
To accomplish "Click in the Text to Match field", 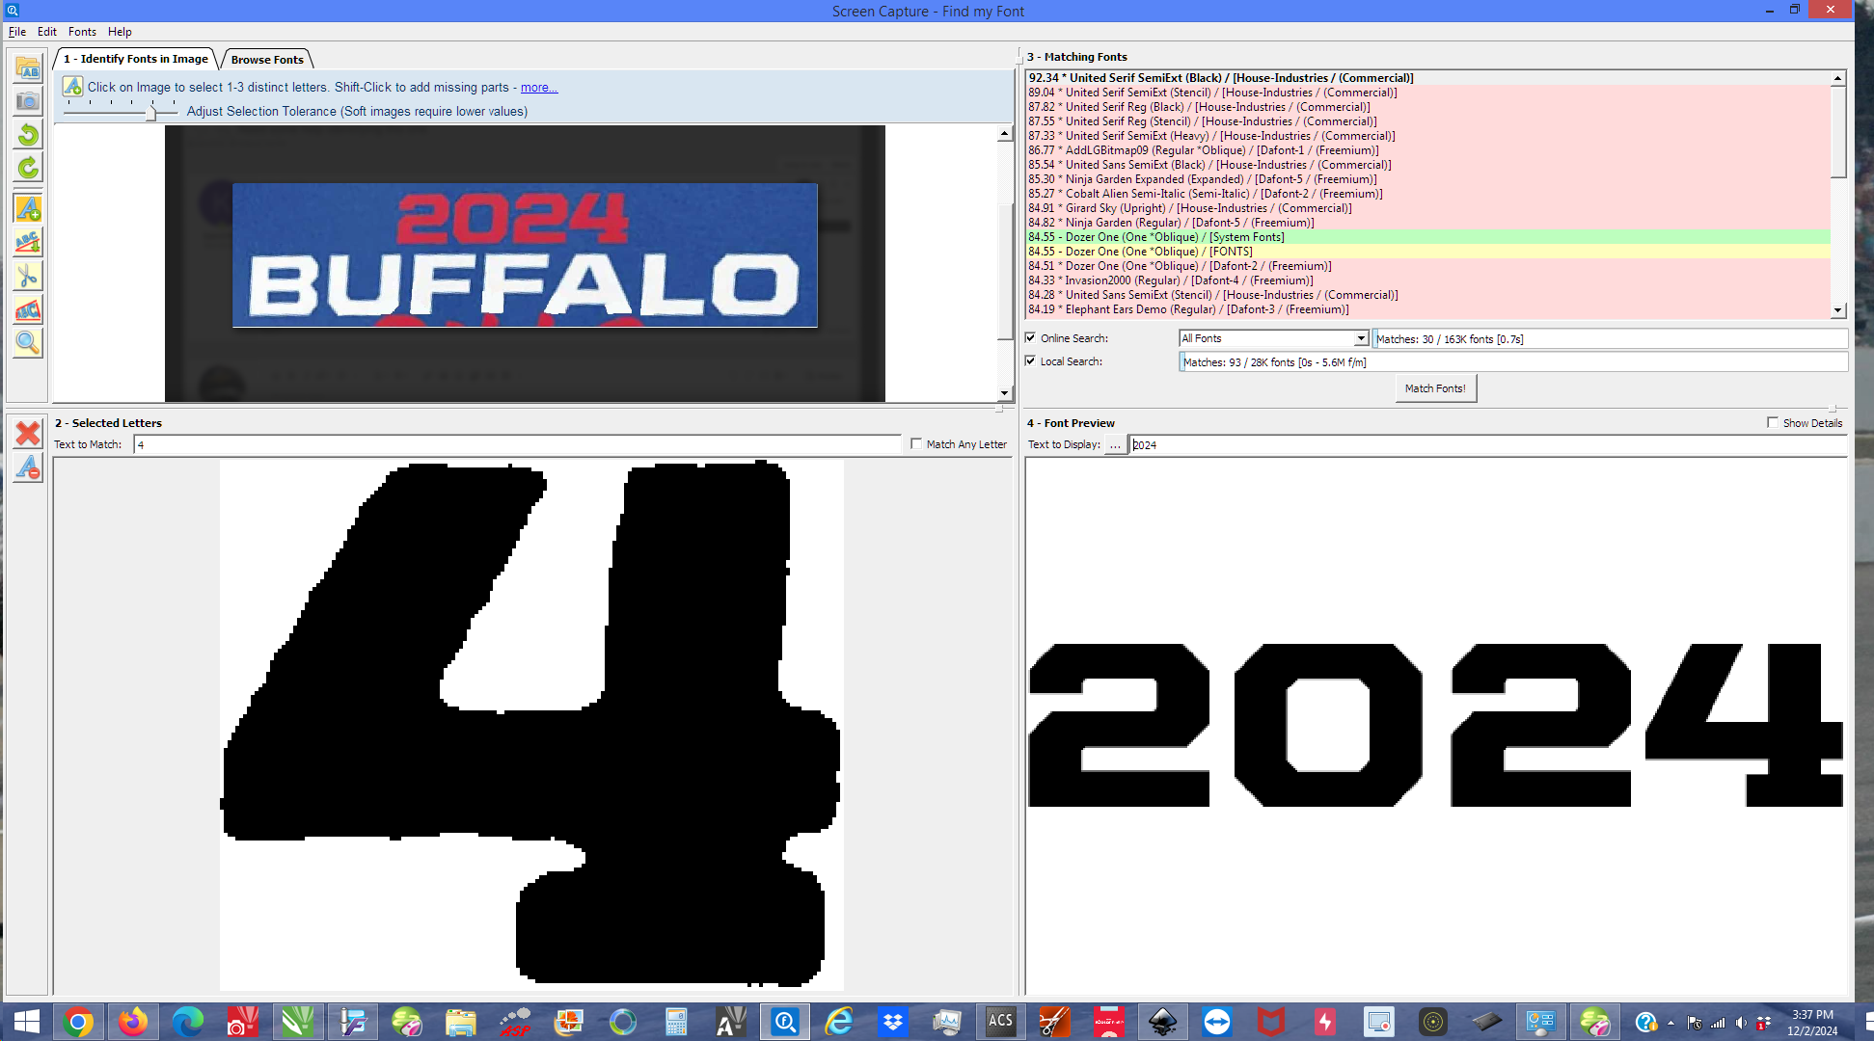I will point(518,444).
